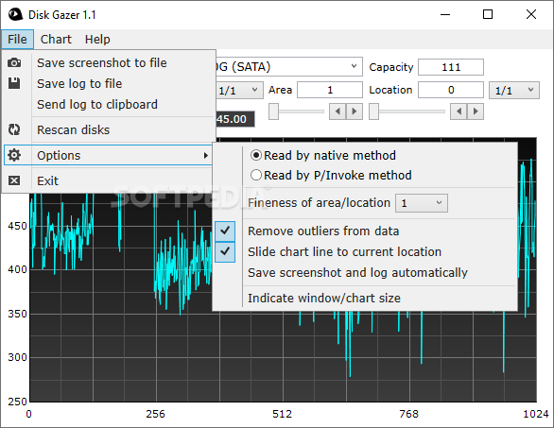Image resolution: width=554 pixels, height=428 pixels.
Task: Open the Fineness of area/location dropdown
Action: point(422,203)
